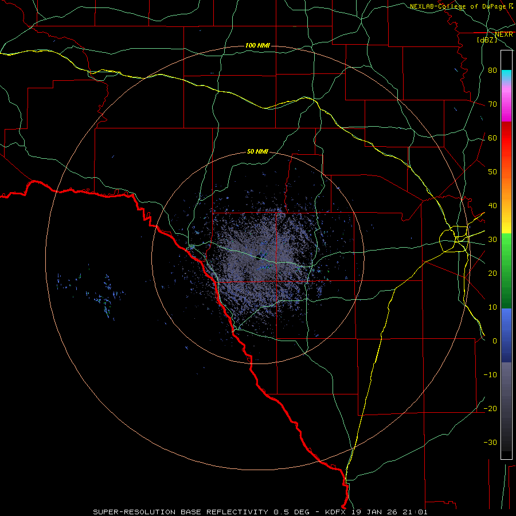Select the 70 value on the dBZ scale

pos(492,104)
